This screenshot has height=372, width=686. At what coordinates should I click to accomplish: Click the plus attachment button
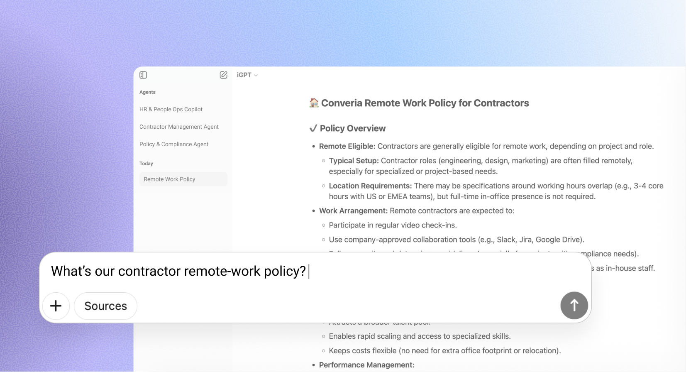(x=56, y=306)
